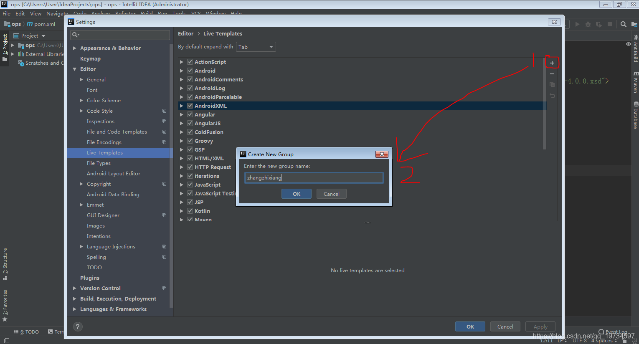Screen dimensions: 639x344
Task: Click the Run arrow in the main toolbar
Action: point(577,24)
